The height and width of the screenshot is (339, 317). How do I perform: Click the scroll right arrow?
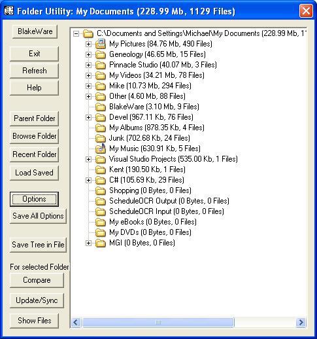301,322
